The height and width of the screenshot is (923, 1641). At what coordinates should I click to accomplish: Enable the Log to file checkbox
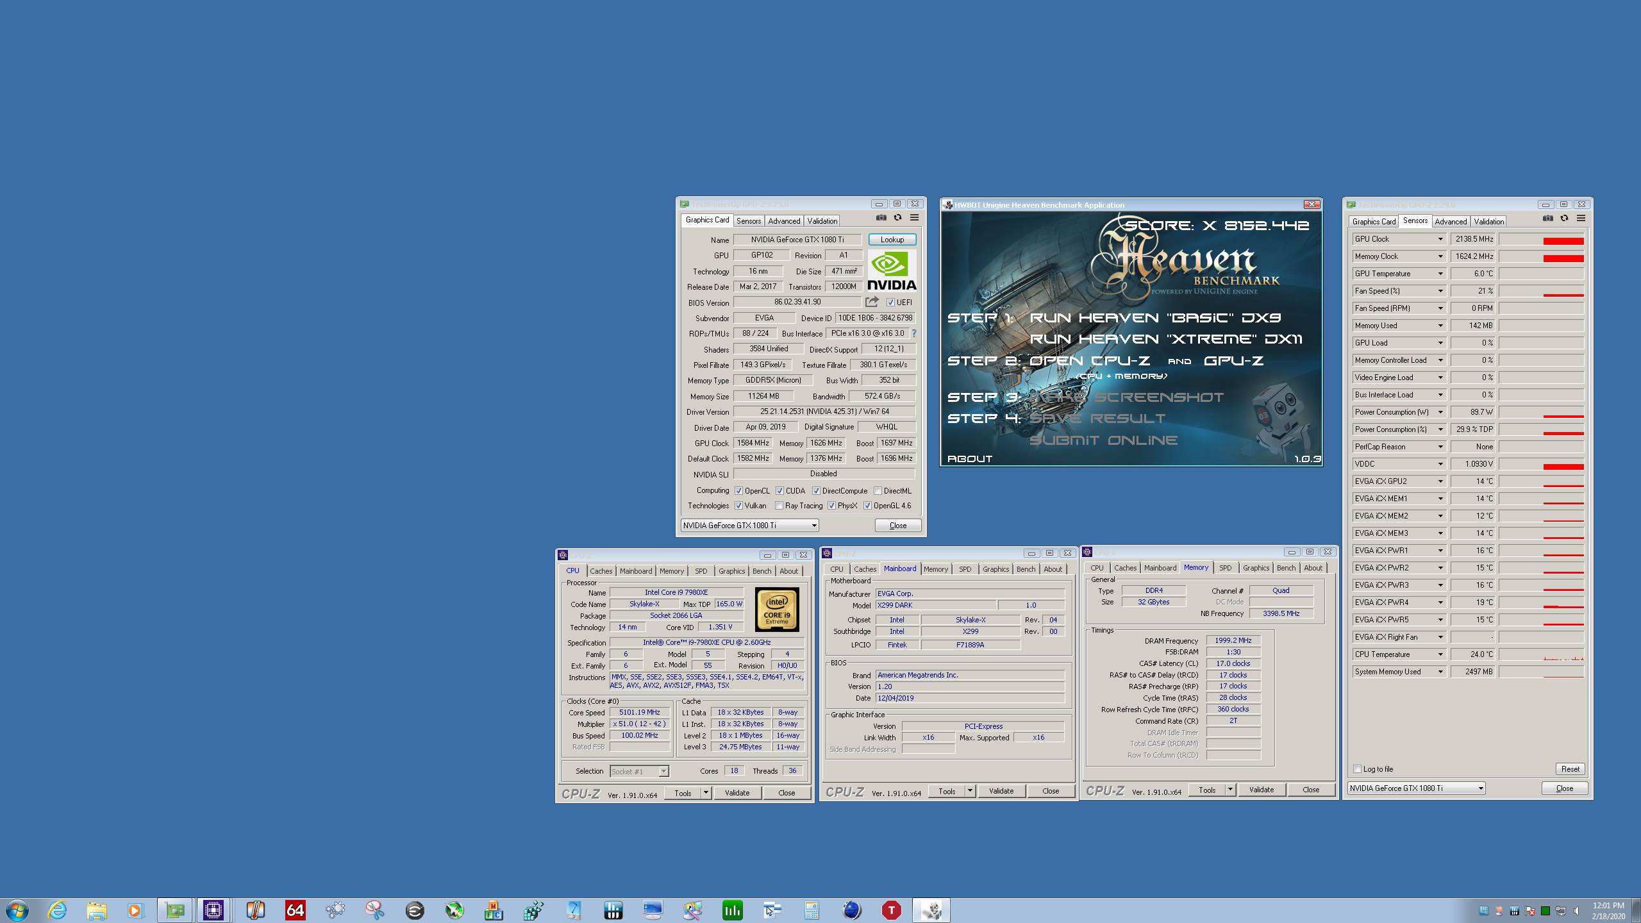[x=1357, y=769]
